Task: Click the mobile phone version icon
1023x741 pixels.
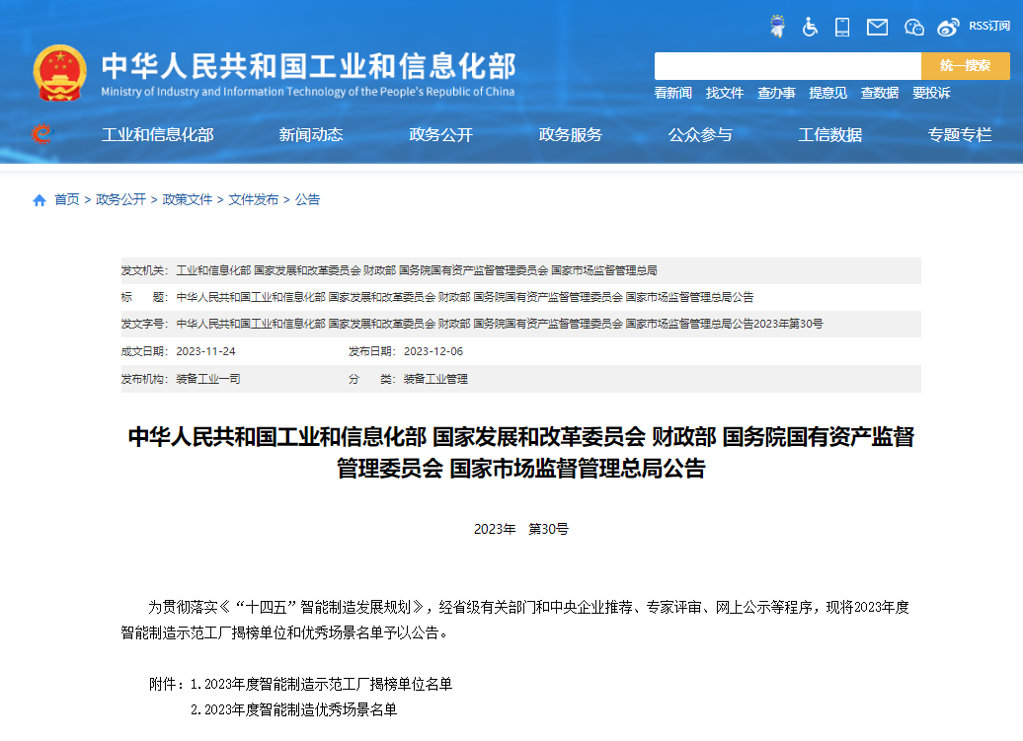Action: (842, 27)
